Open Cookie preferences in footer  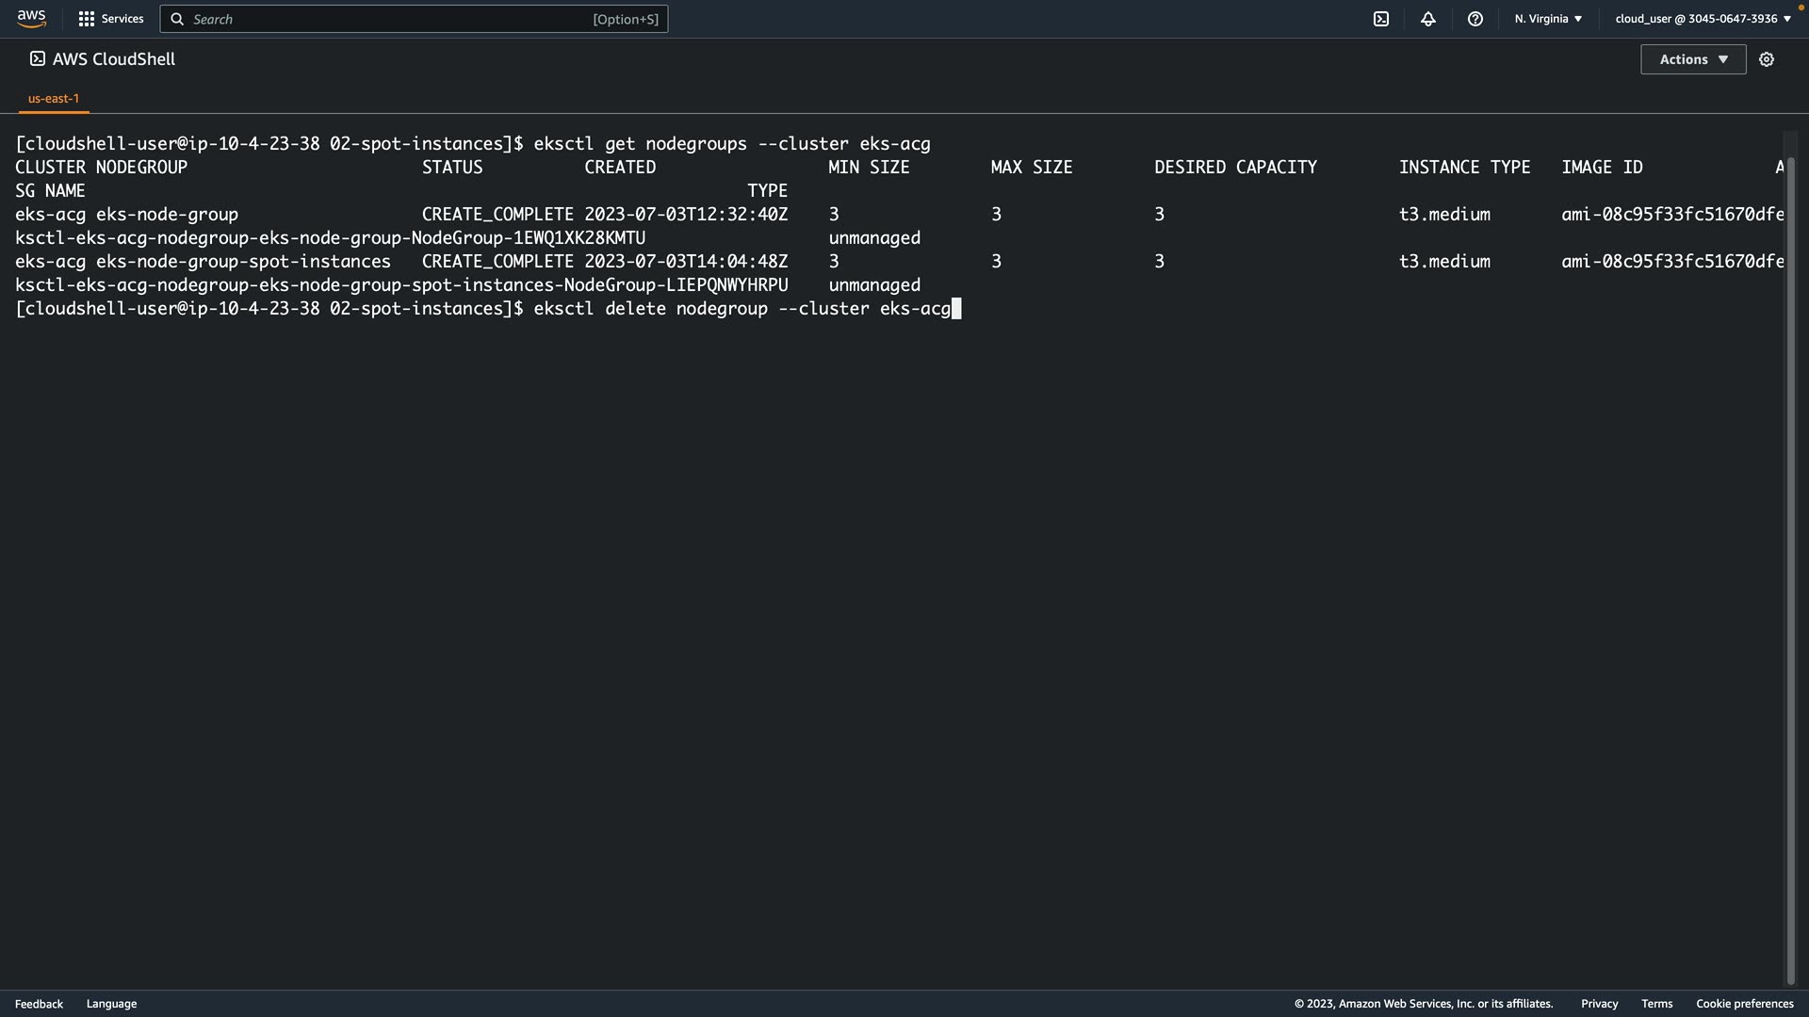[x=1744, y=1004]
